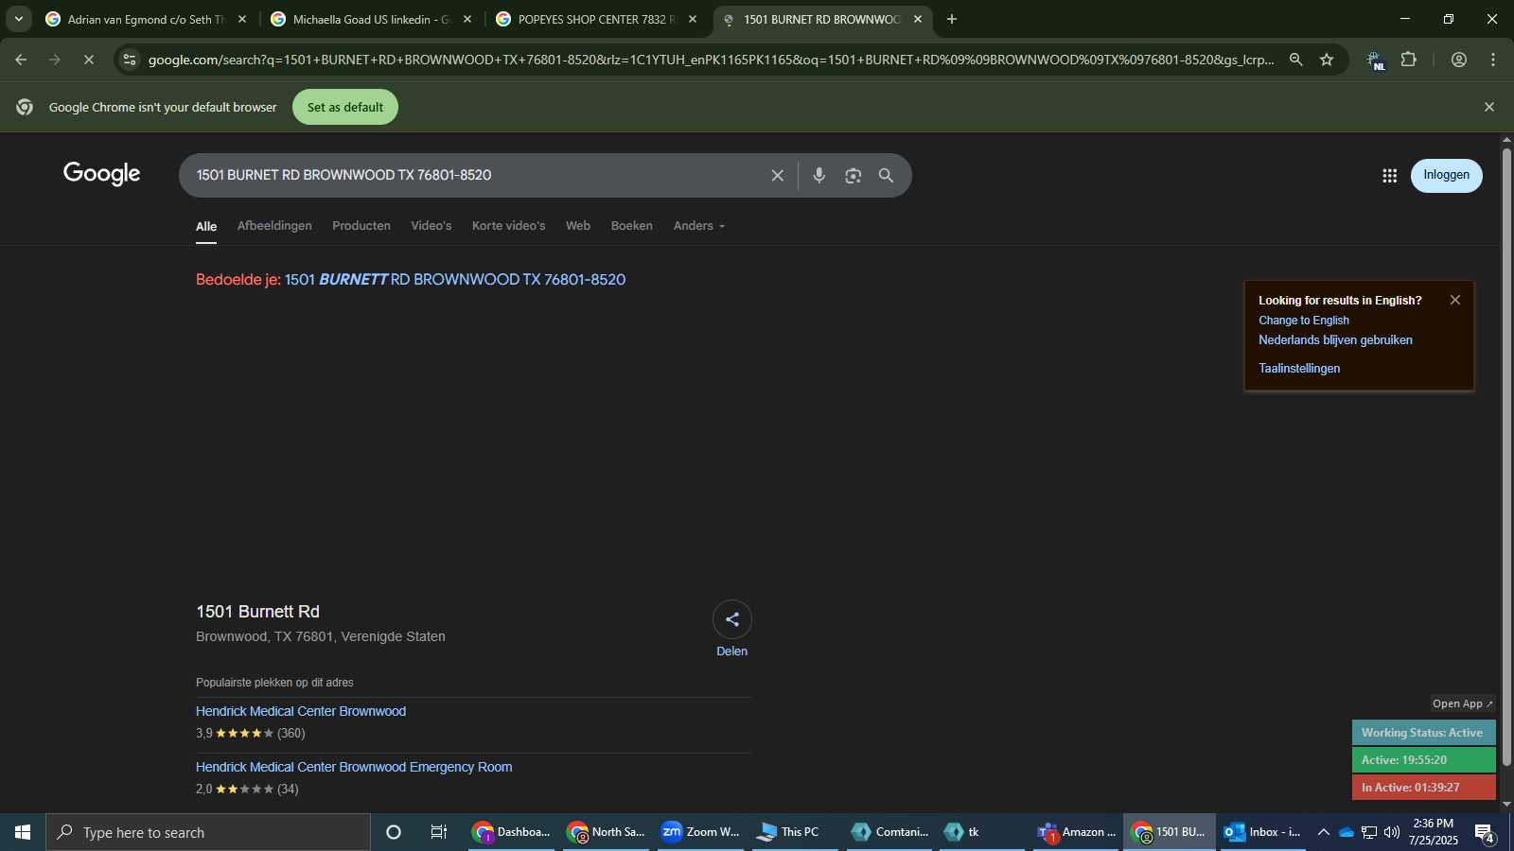Choose Nederlands blijven gebruiken

[1335, 340]
